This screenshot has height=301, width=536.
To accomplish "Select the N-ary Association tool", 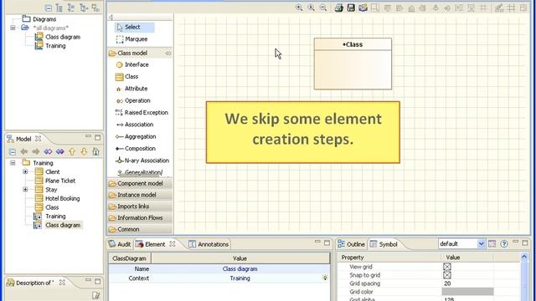I will click(x=142, y=160).
